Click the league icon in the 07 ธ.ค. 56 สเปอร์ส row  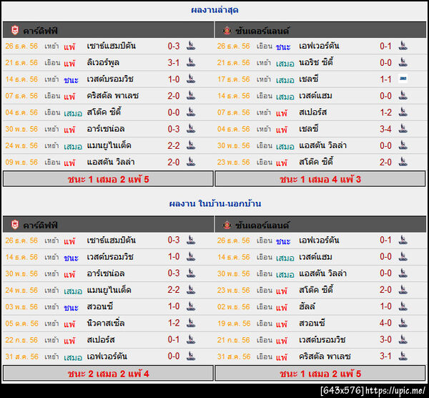click(x=403, y=112)
